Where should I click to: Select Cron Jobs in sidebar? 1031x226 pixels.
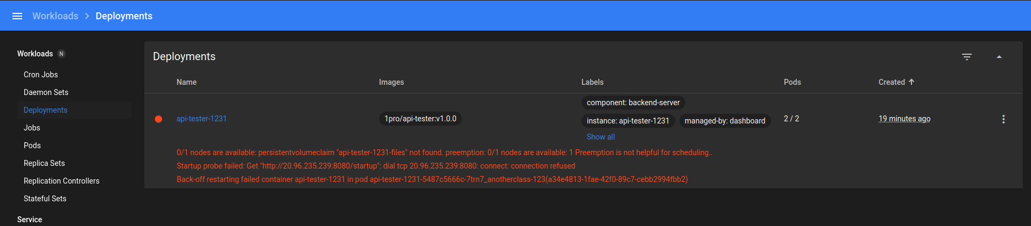(x=41, y=75)
